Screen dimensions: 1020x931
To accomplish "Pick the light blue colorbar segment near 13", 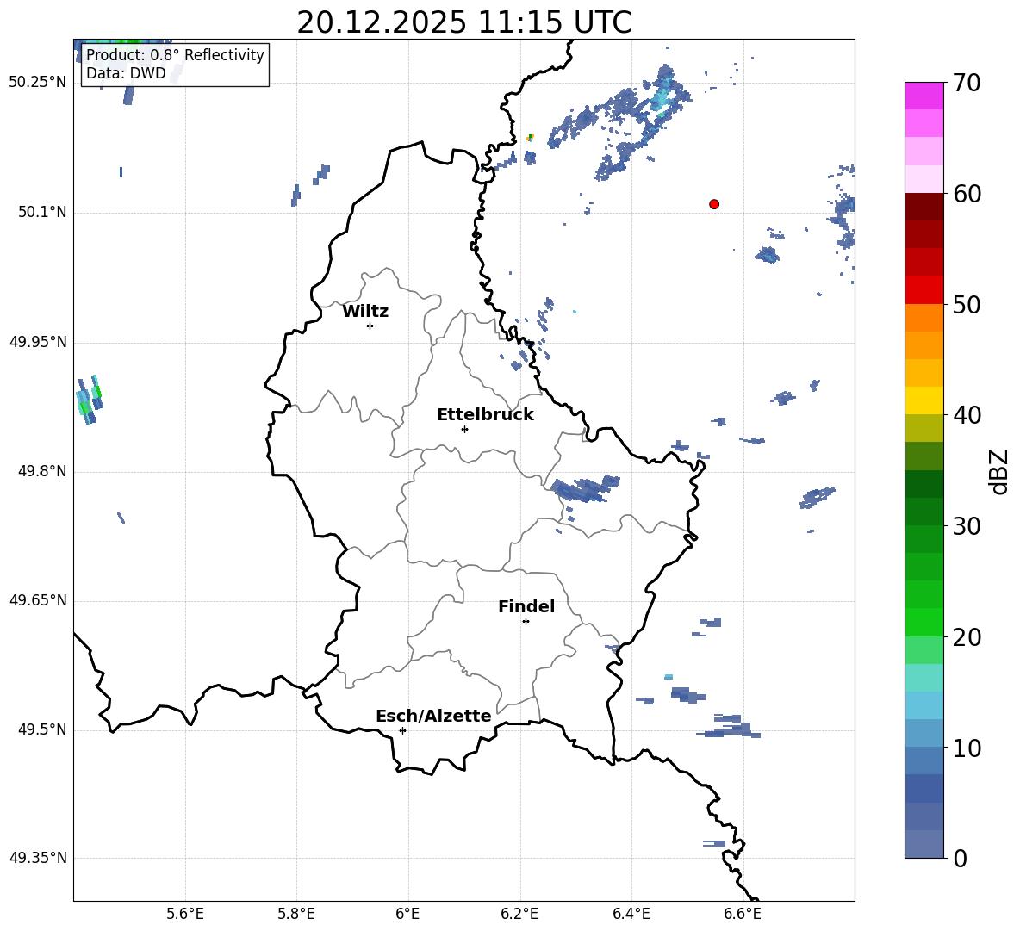I will click(x=924, y=705).
